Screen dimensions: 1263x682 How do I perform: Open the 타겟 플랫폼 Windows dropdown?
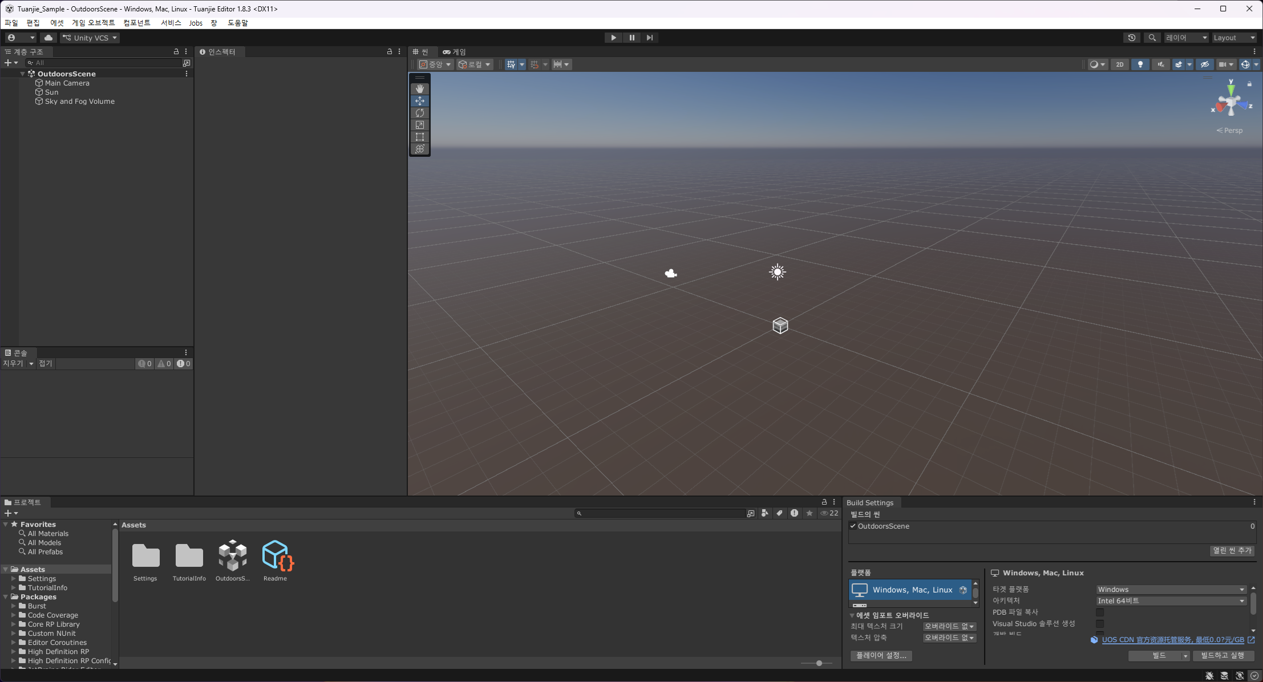pyautogui.click(x=1170, y=590)
